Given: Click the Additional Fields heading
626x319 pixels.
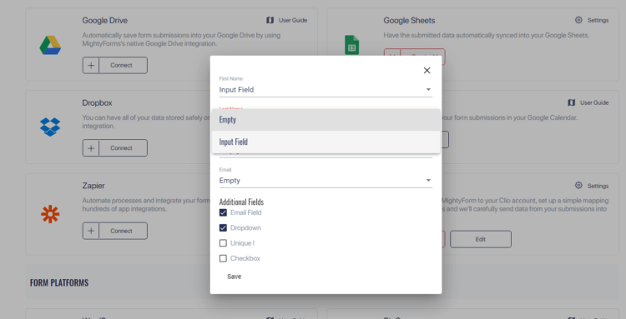Looking at the screenshot, I should coord(241,202).
